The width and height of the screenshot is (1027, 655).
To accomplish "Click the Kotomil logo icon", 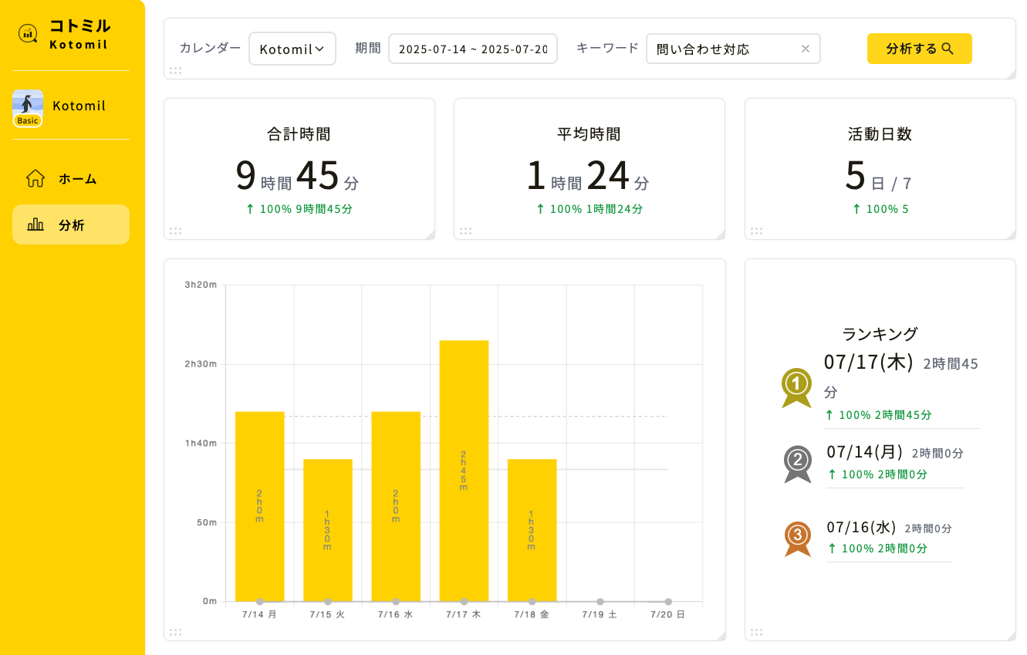I will [28, 33].
